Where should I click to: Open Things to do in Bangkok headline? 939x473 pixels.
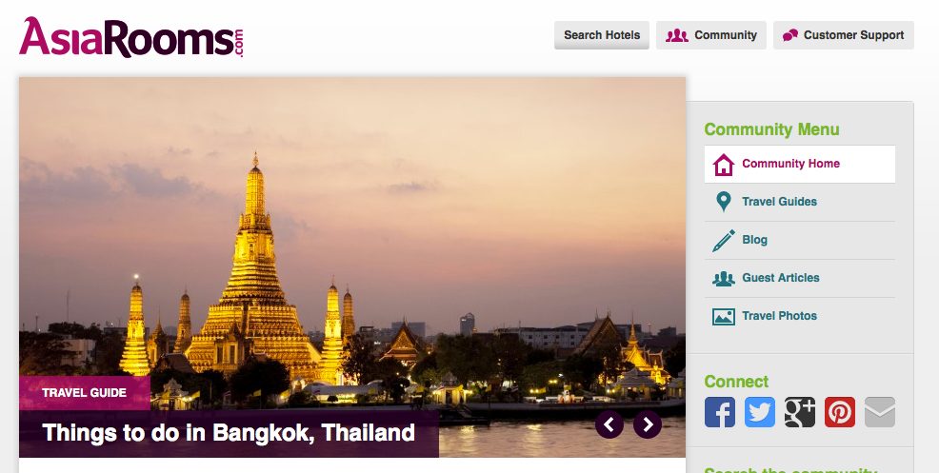click(229, 432)
